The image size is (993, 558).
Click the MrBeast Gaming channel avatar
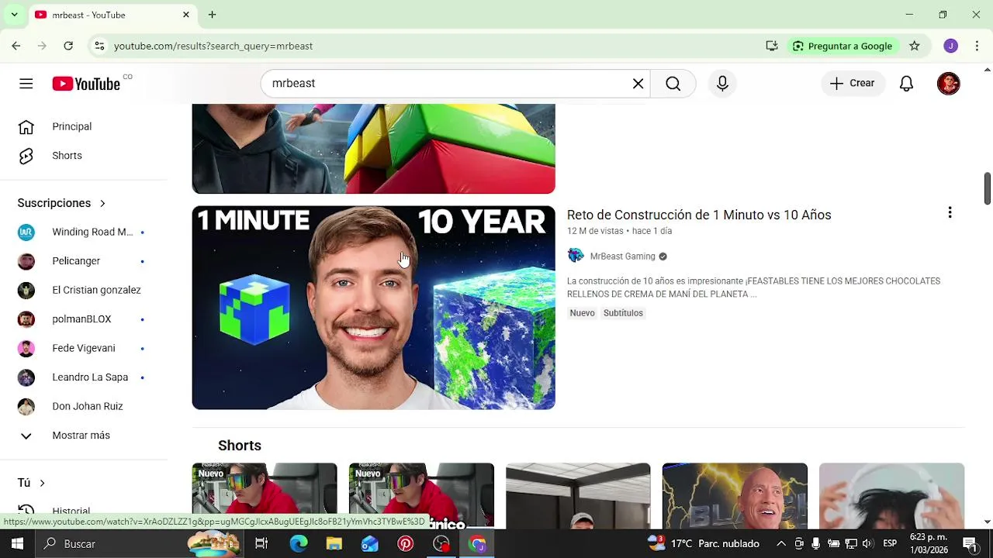pyautogui.click(x=576, y=256)
